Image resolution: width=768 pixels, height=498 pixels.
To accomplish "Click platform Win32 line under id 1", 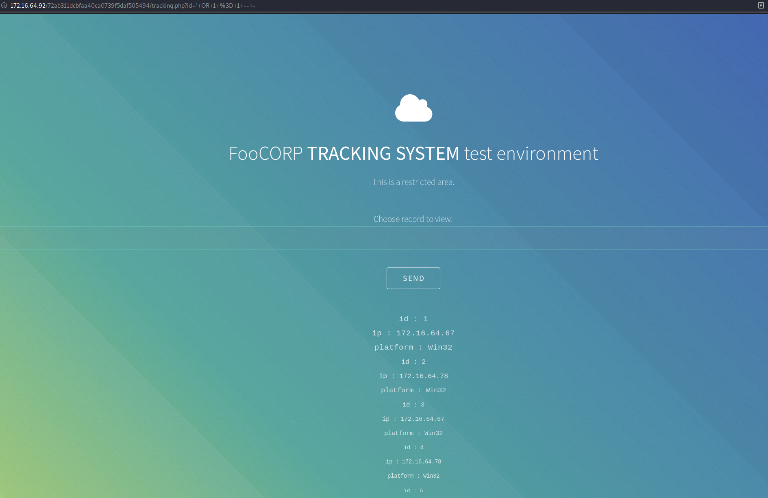I will 413,347.
